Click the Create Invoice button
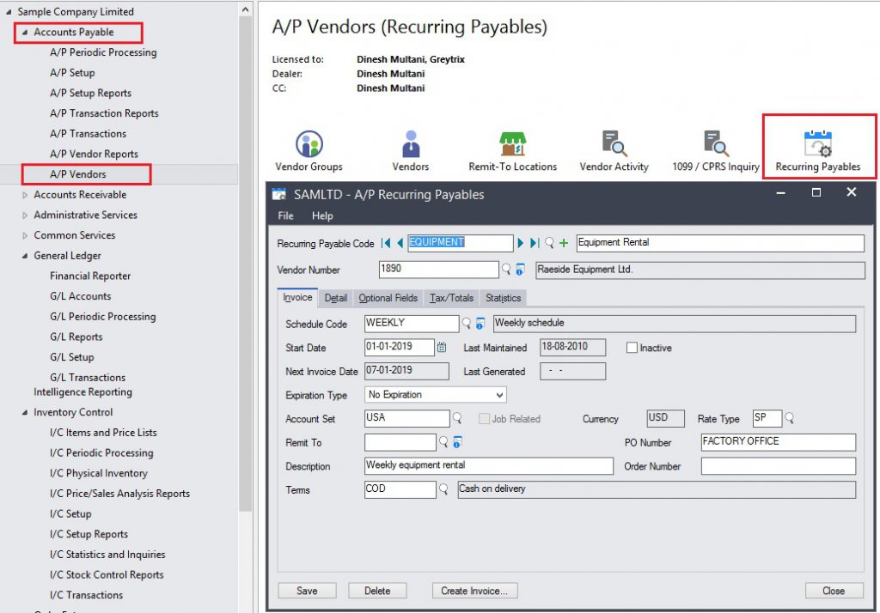The image size is (880, 613). click(474, 590)
